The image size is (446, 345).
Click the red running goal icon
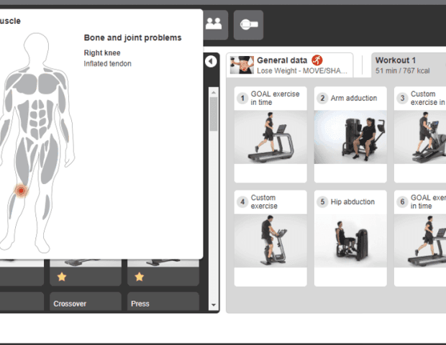(317, 60)
